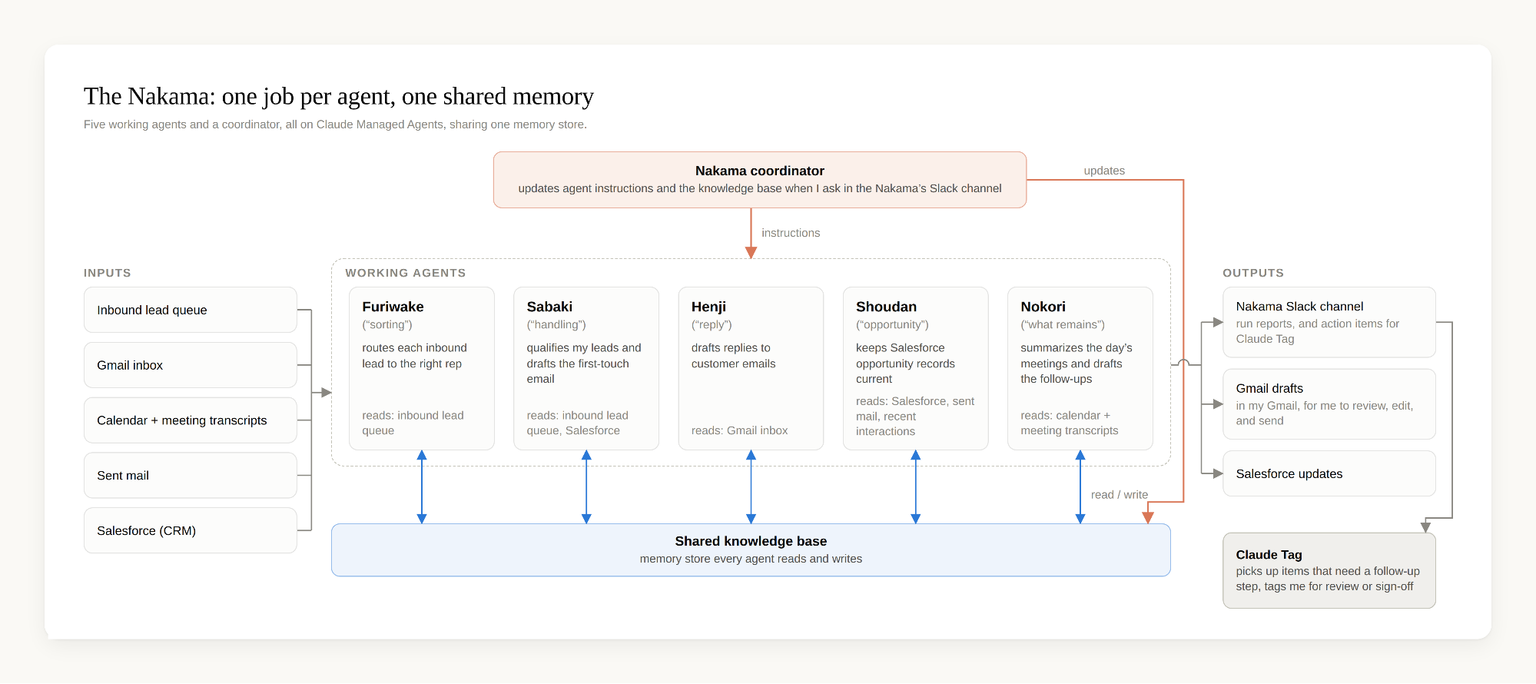Click the OUTPUTS section heading
The height and width of the screenshot is (684, 1536).
[x=1253, y=273]
